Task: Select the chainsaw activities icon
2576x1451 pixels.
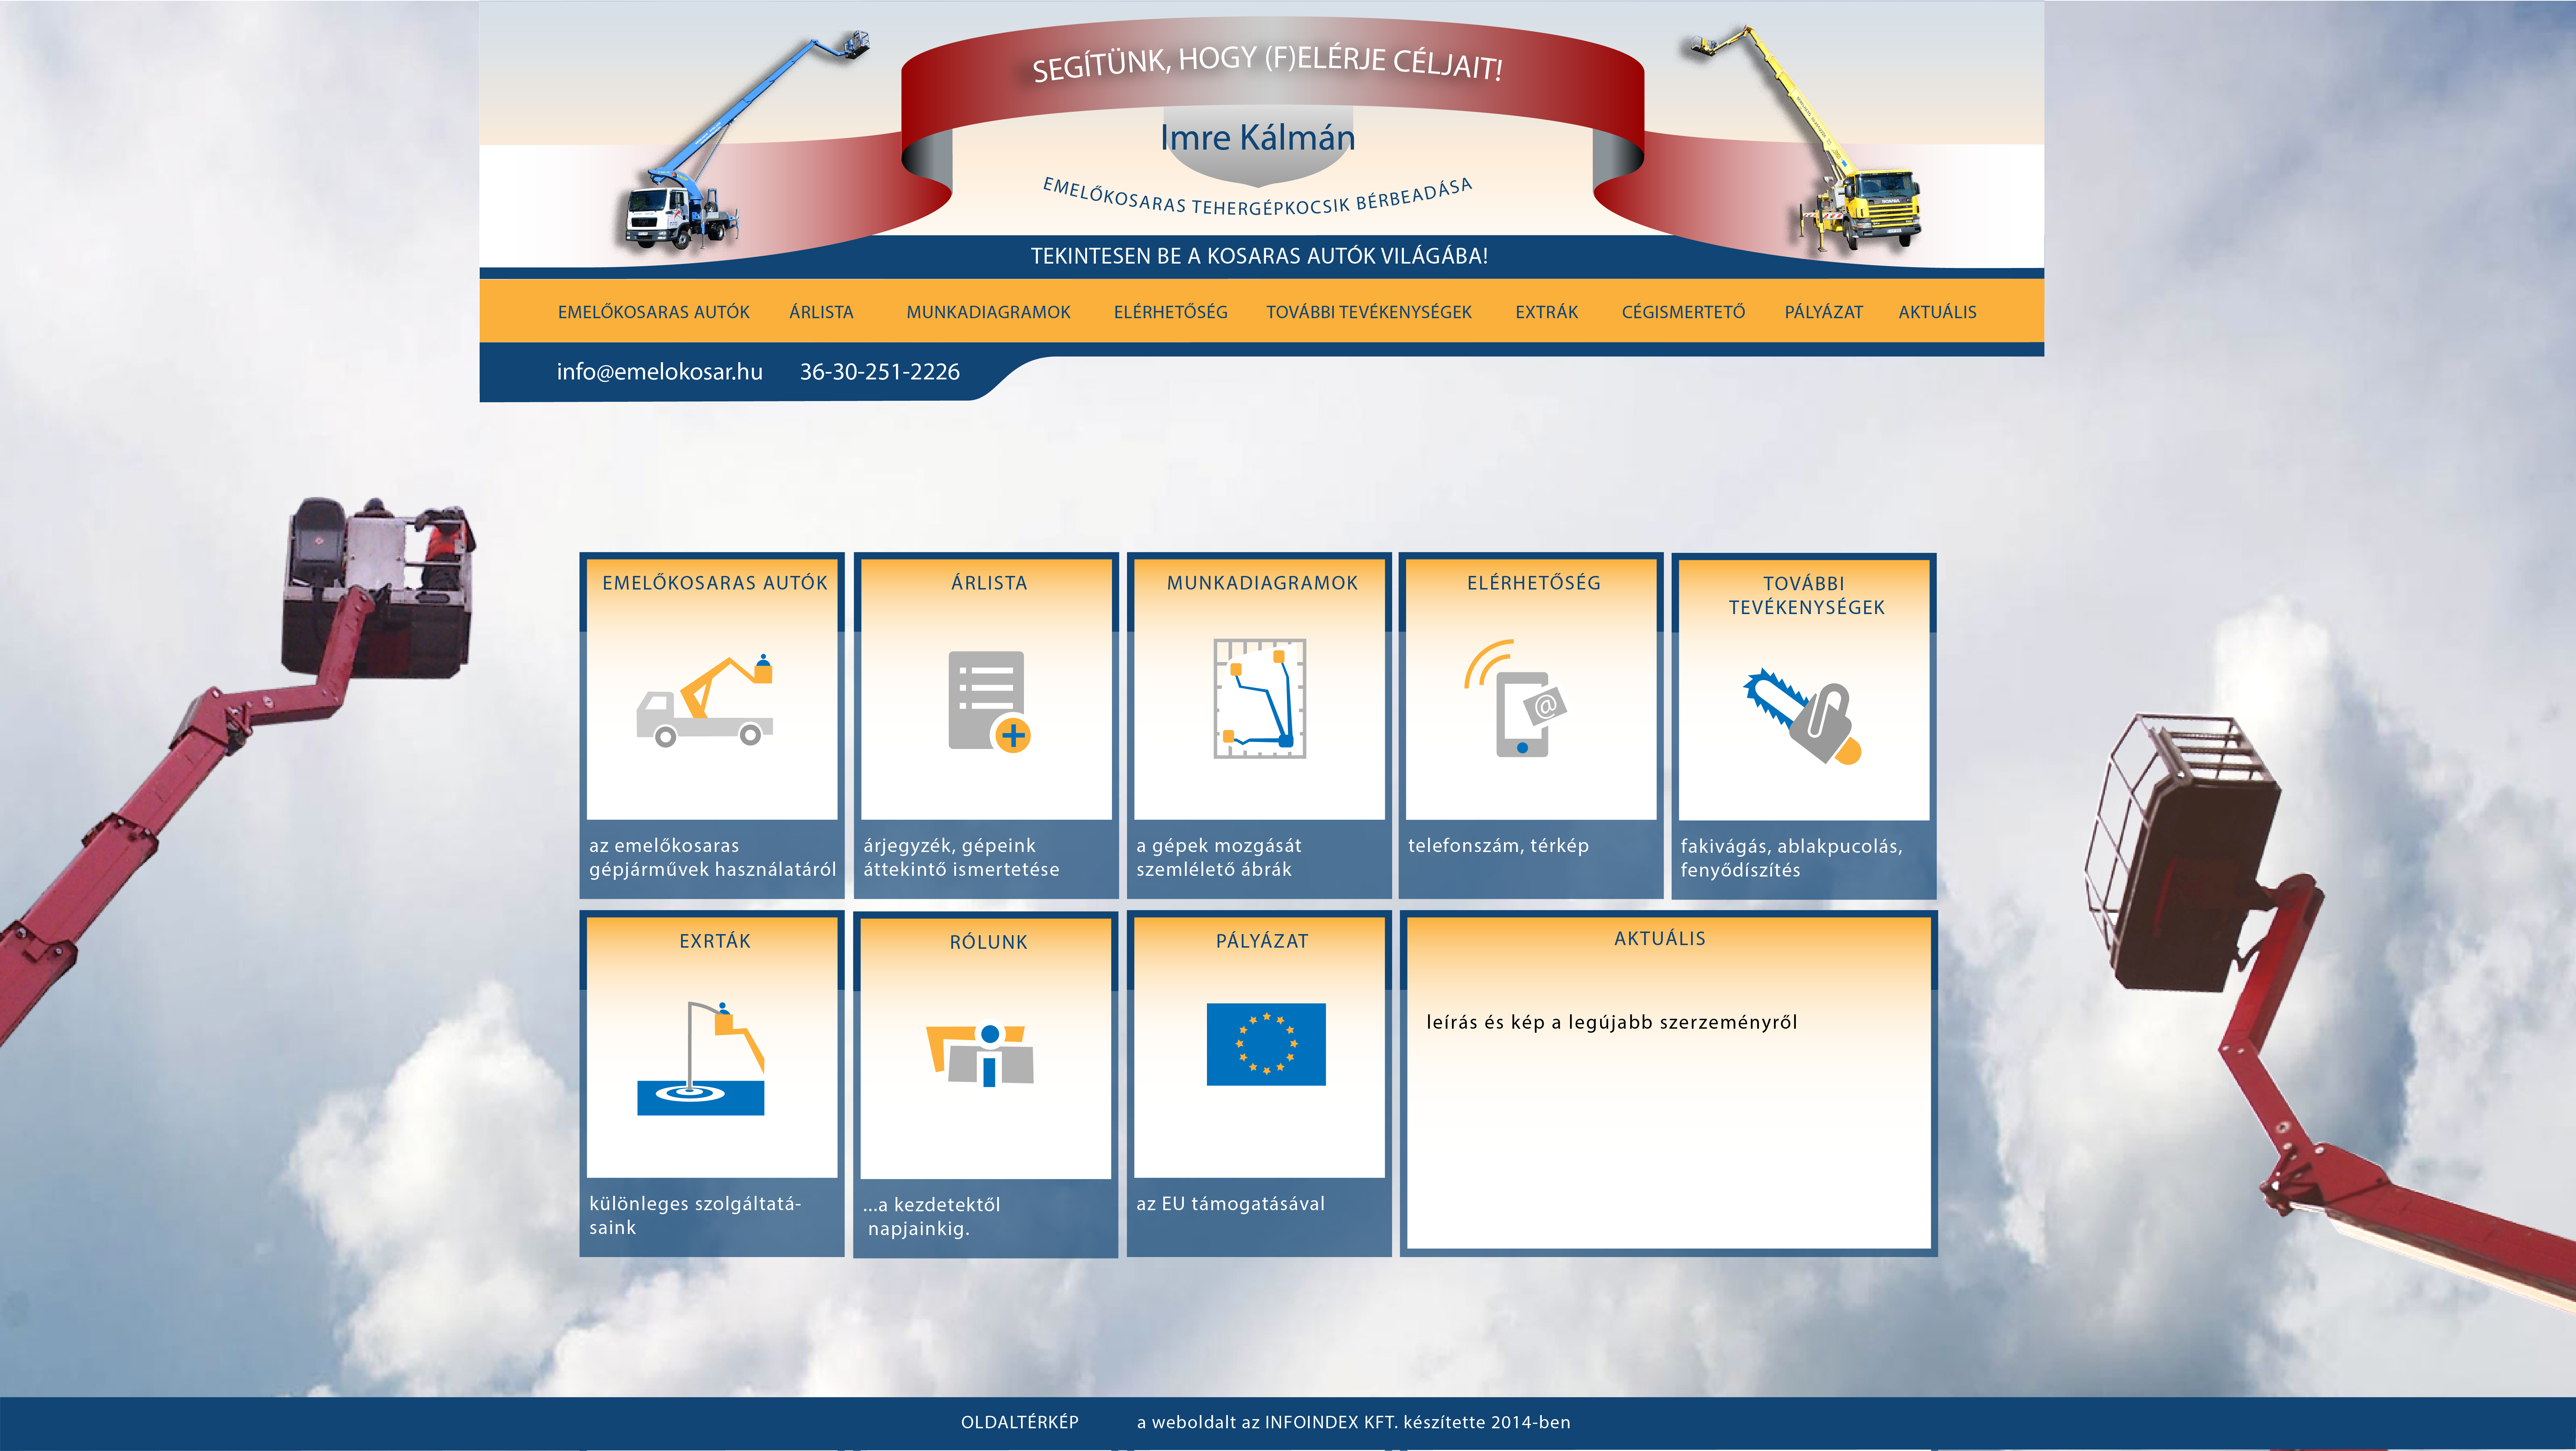Action: [x=1802, y=716]
